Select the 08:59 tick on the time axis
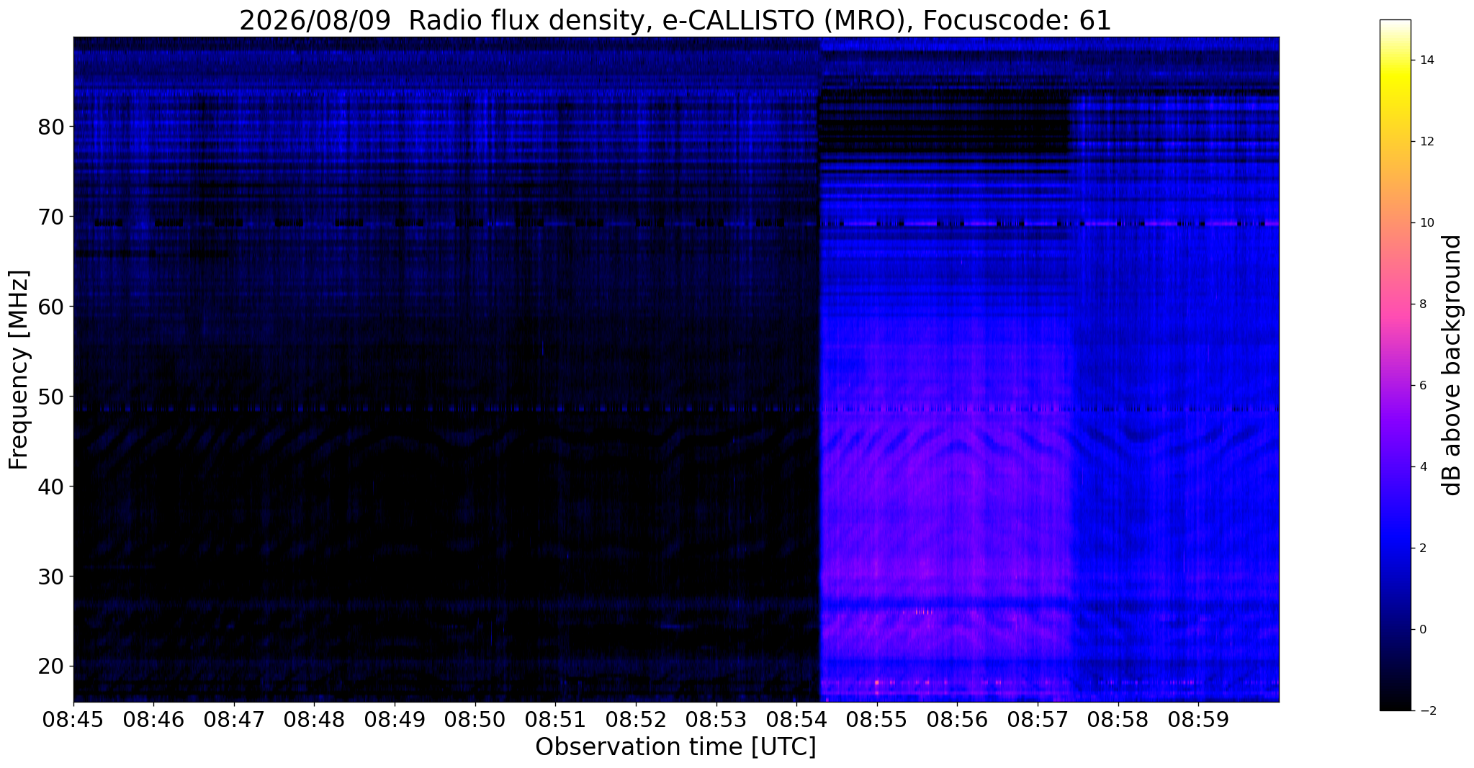The image size is (1474, 768). click(1198, 720)
